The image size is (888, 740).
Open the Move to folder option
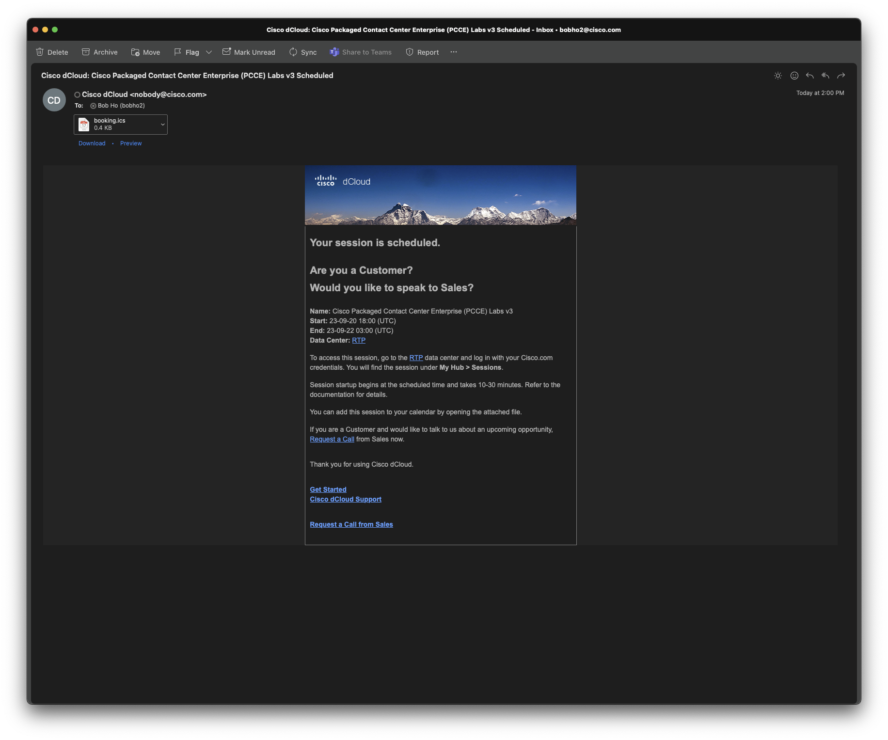tap(145, 52)
